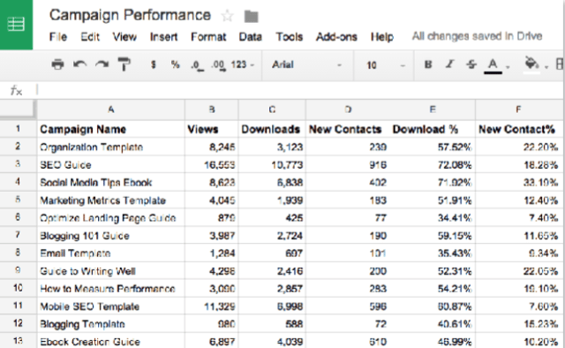
Task: Click the Undo icon
Action: 80,64
